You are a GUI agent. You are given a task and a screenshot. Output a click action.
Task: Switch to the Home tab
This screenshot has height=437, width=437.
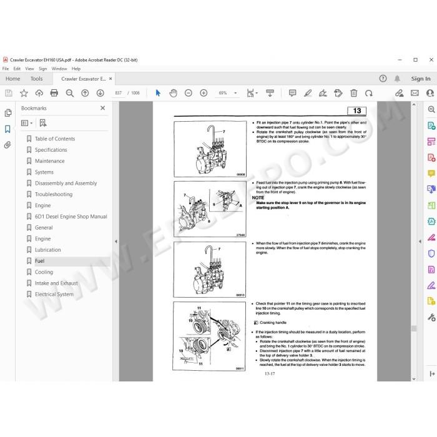[13, 79]
